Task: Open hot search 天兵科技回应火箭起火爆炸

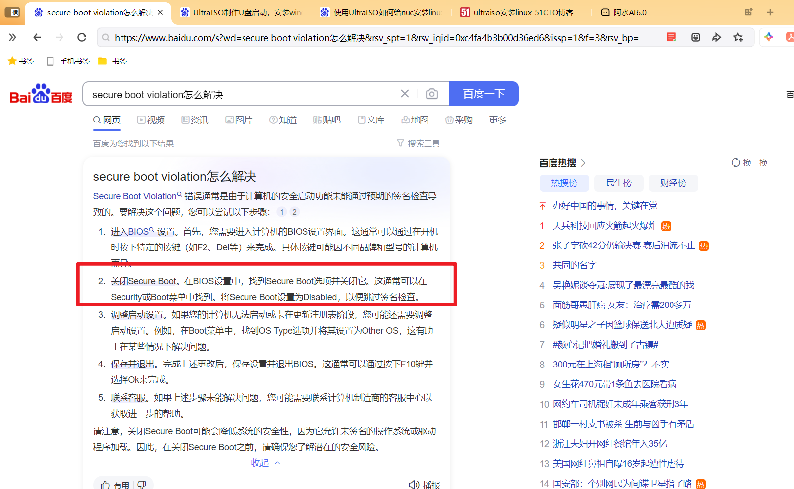Action: (605, 226)
